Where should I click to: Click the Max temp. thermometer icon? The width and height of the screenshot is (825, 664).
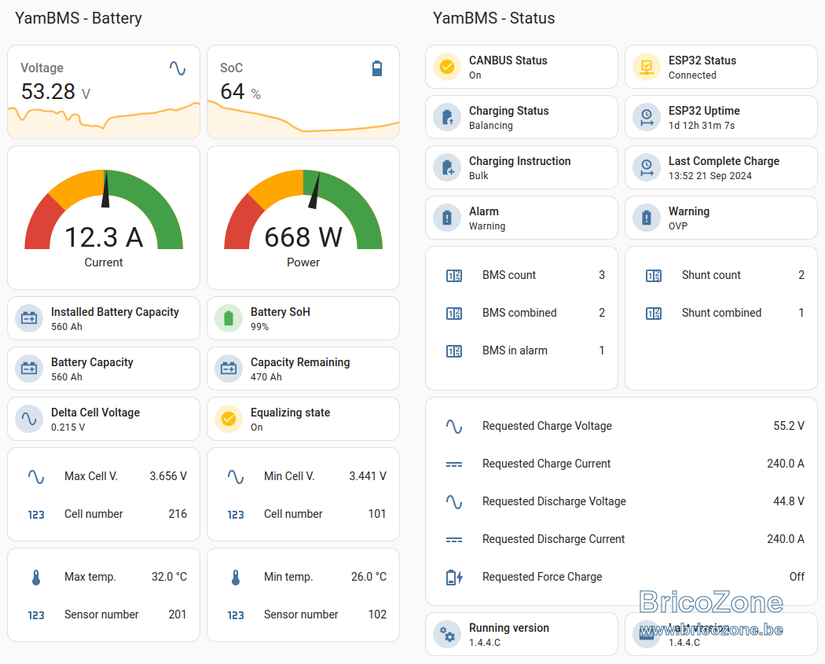click(x=36, y=578)
